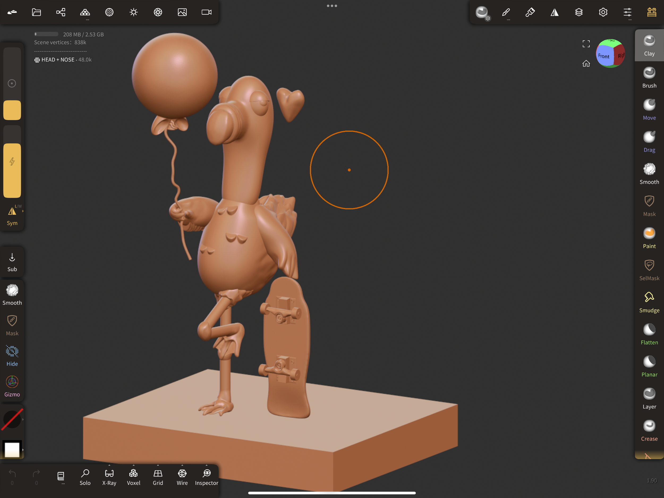Expand Voxel remesh options arrow
Viewport: 664px width, 498px height.
(x=134, y=465)
